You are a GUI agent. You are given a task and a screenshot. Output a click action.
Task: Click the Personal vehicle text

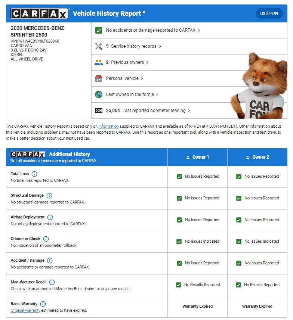(122, 78)
